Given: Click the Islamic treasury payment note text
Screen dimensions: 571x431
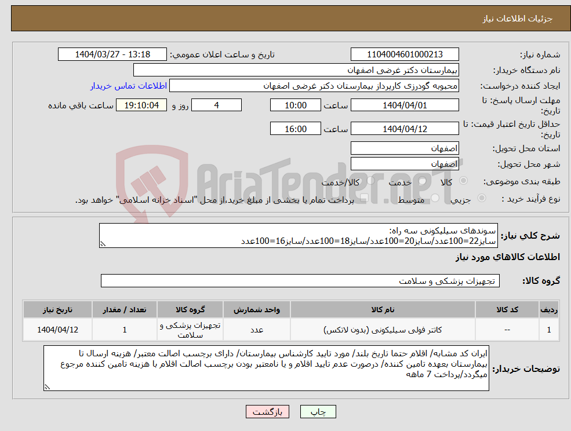Looking at the screenshot, I should [x=214, y=200].
